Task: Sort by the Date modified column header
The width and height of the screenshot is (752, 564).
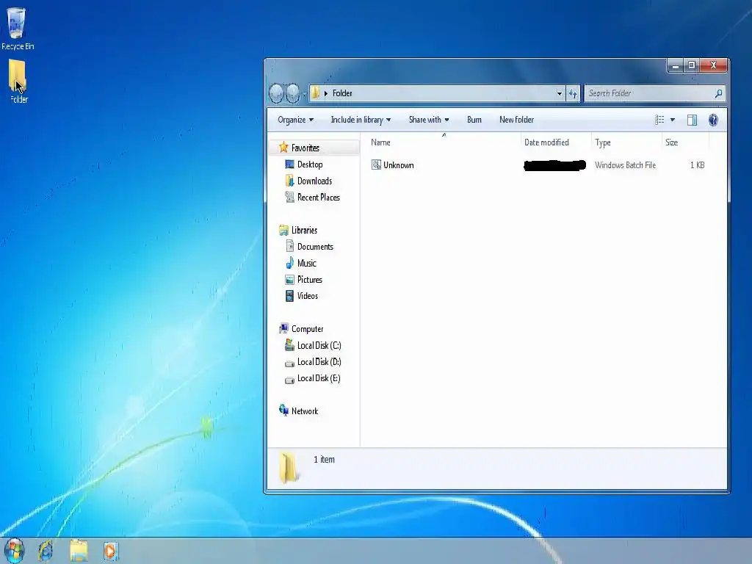Action: [x=556, y=142]
